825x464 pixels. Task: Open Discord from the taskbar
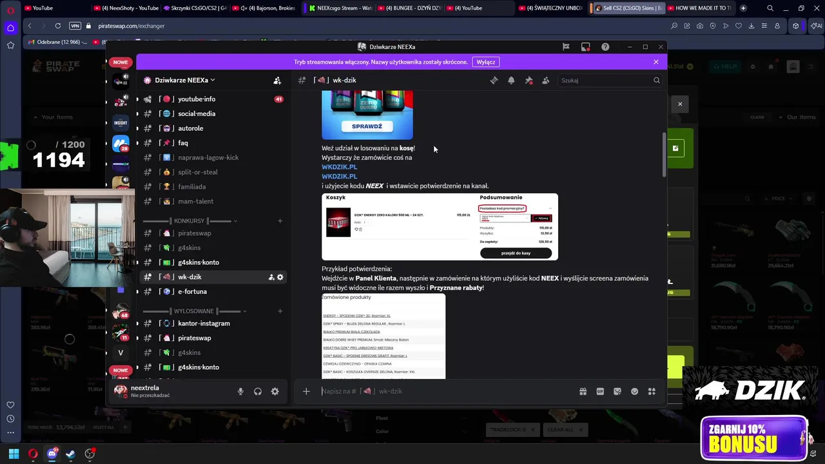point(52,454)
